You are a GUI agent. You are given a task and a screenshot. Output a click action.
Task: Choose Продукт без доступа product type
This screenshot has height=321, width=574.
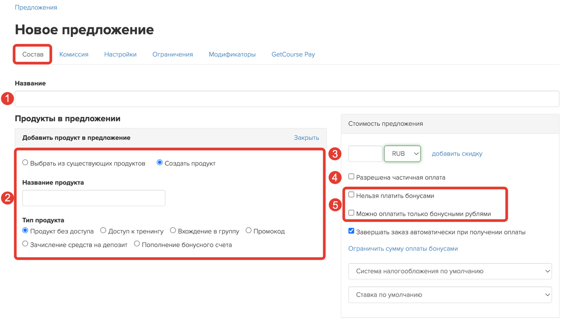[x=25, y=230]
